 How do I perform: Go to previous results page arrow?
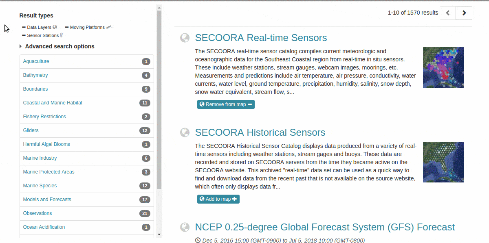tap(448, 13)
